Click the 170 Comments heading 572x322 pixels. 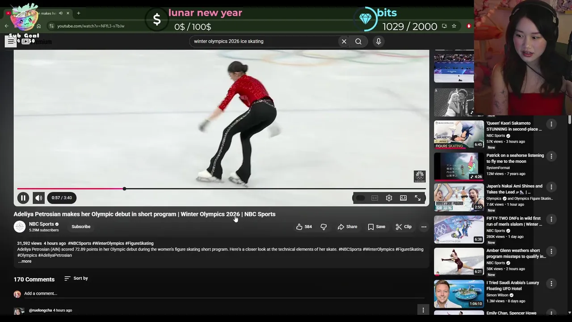coord(34,280)
